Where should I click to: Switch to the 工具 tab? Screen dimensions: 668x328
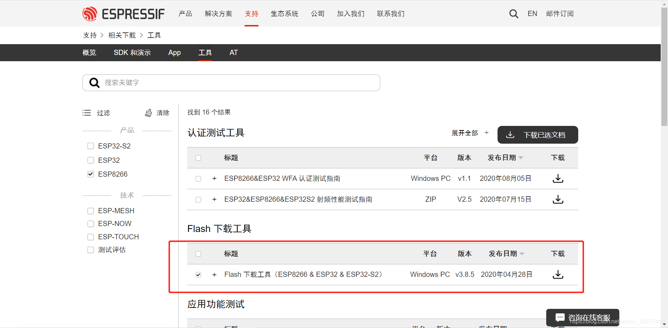pos(205,53)
